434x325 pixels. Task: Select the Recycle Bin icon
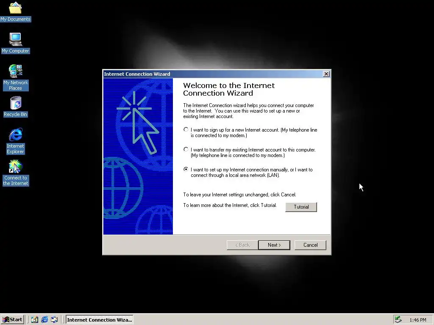pos(16,107)
